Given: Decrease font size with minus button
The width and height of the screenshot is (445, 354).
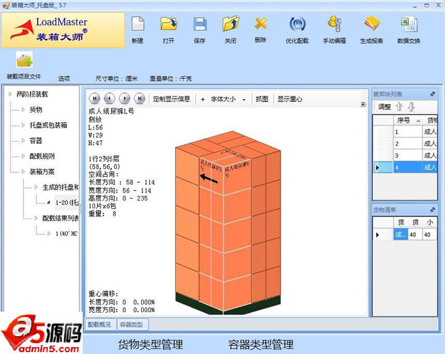Looking at the screenshot, I should coord(244,99).
